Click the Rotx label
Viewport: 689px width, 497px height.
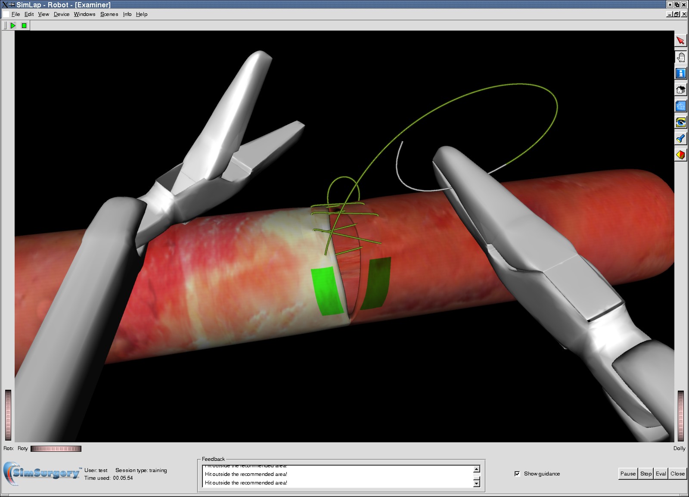coord(9,448)
